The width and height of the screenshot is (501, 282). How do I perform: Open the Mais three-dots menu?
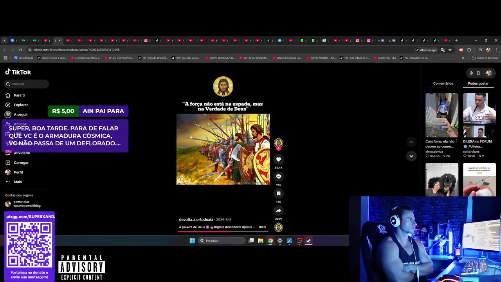coord(8,182)
